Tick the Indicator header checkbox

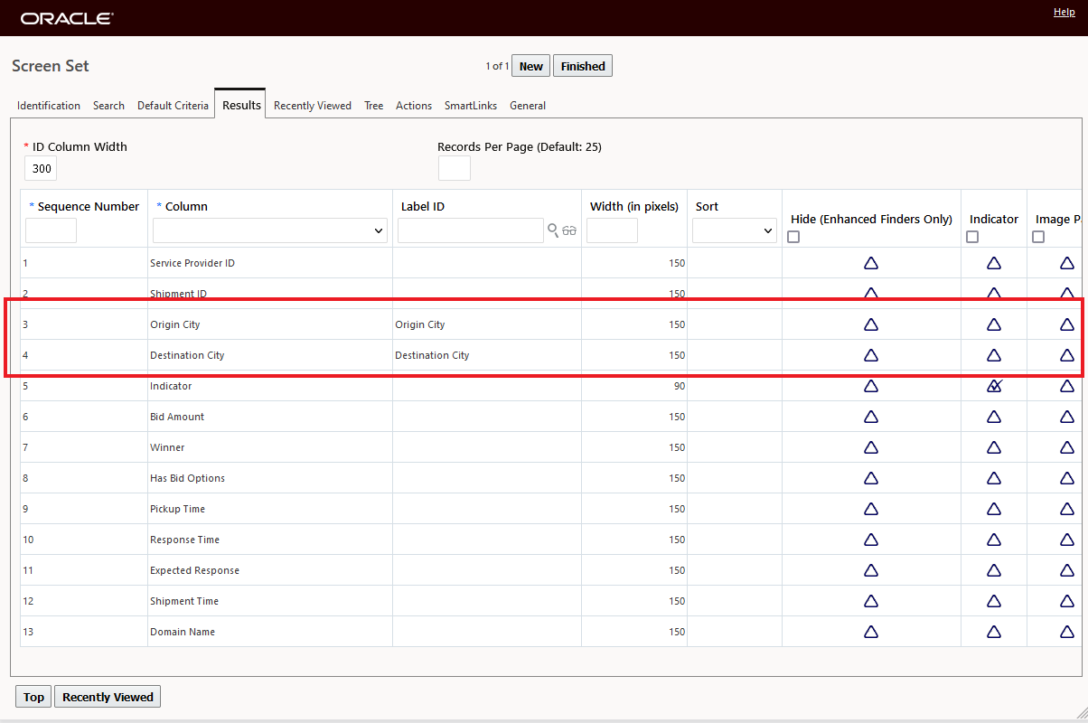[x=972, y=237]
